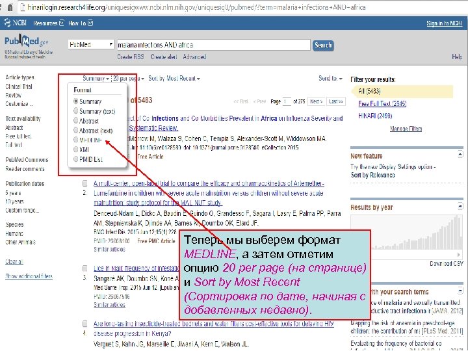Click the Sort by Relevance link

tap(373, 175)
